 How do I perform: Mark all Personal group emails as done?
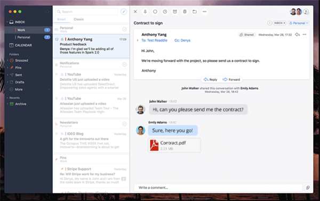pyautogui.click(x=124, y=29)
